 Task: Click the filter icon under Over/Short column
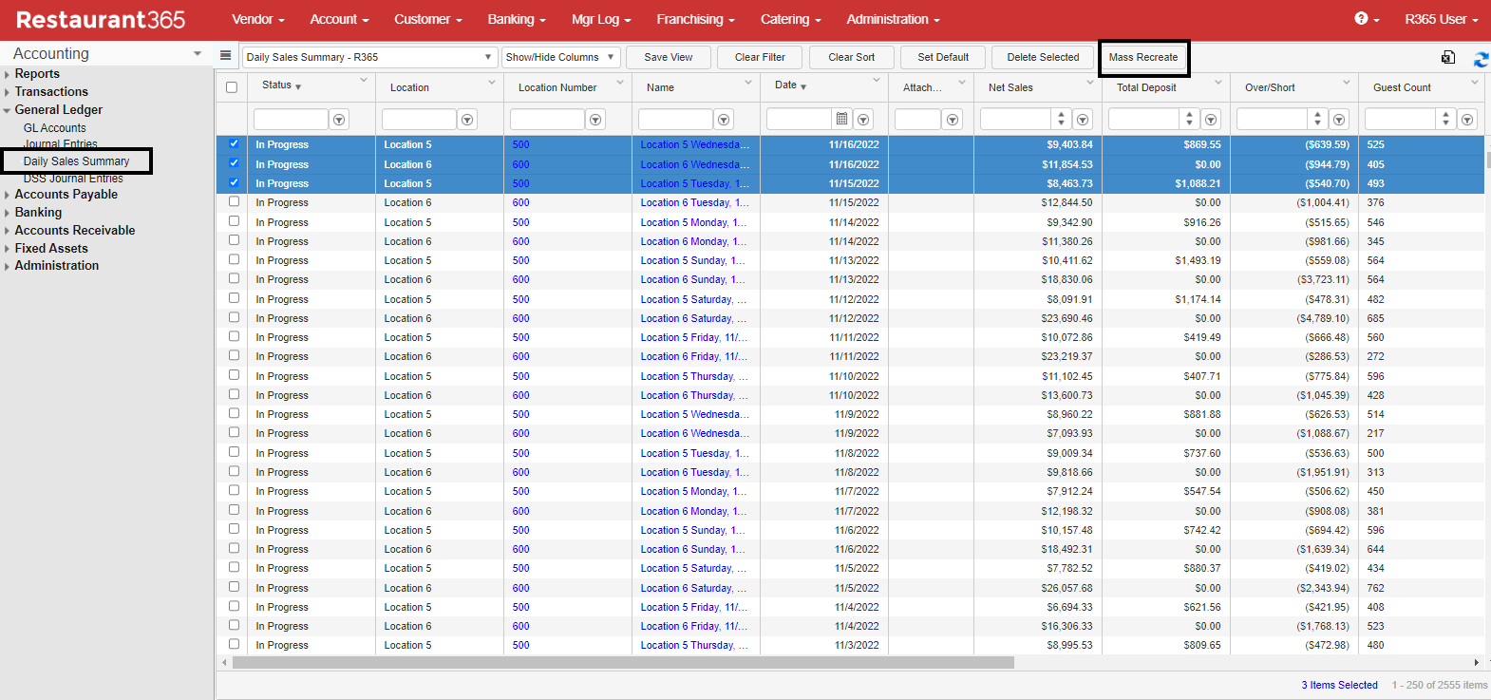tap(1339, 120)
